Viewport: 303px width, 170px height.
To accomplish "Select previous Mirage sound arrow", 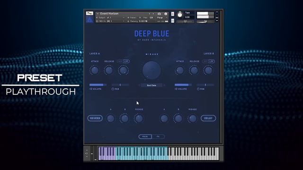I will click(139, 85).
